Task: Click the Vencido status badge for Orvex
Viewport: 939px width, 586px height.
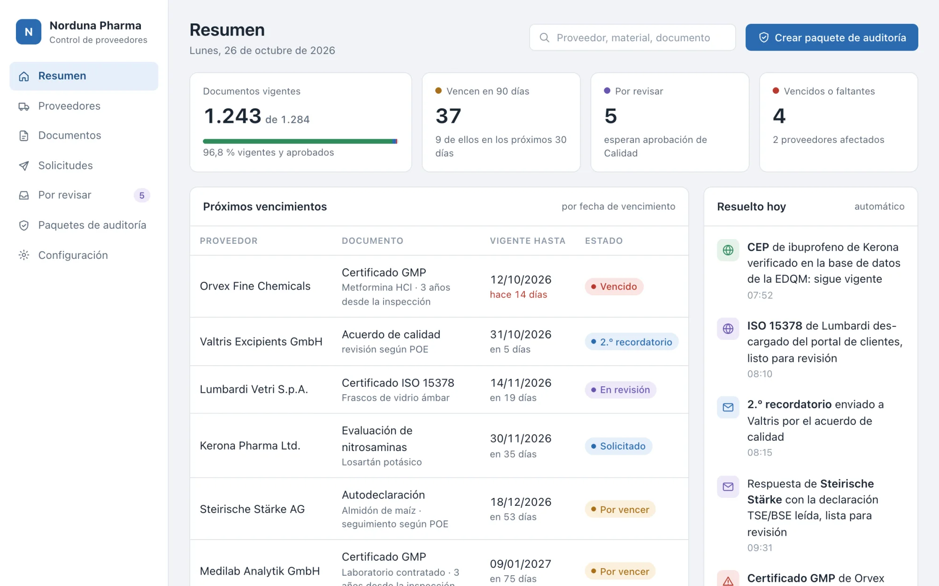Action: pos(614,286)
